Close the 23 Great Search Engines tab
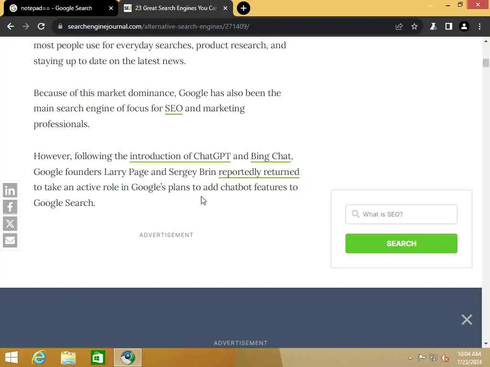 pos(225,8)
